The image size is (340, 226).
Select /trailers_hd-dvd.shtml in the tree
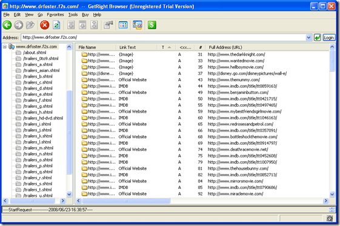tap(43, 118)
